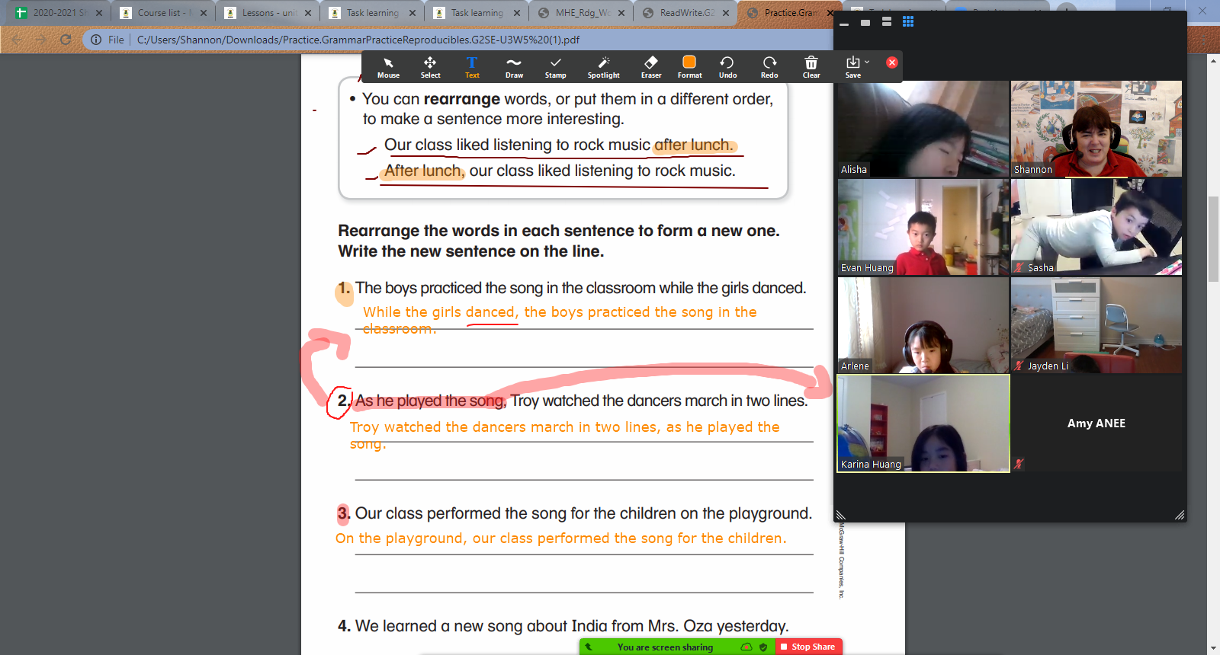Viewport: 1220px width, 655px height.
Task: Click the bold word 'rearrange'
Action: click(x=462, y=99)
